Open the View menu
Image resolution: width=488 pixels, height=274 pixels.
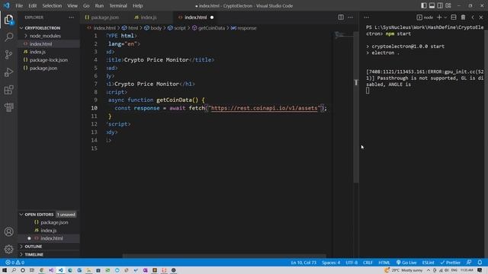pos(72,5)
